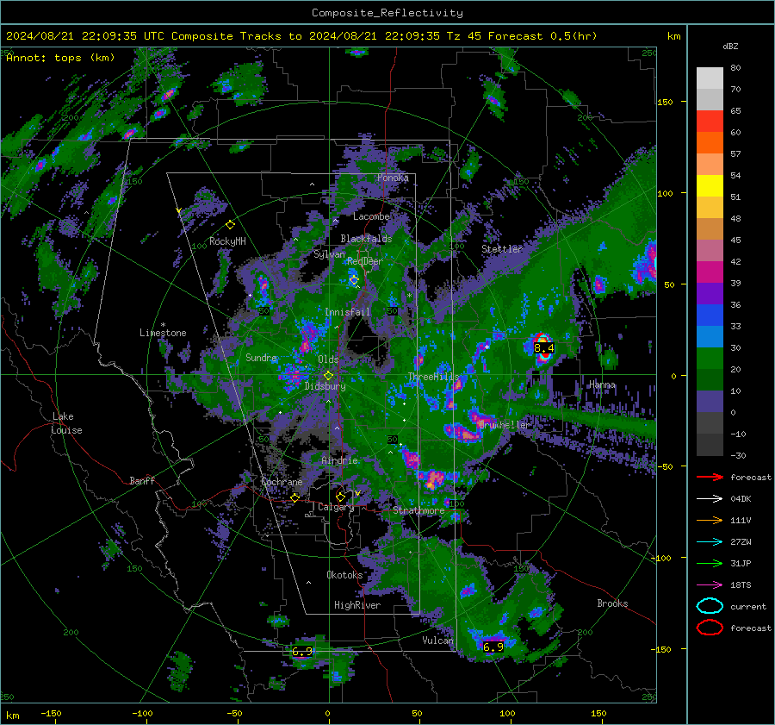This screenshot has width=775, height=725.
Task: Pick the magenta swatch in dBZ scale
Action: pos(710,272)
